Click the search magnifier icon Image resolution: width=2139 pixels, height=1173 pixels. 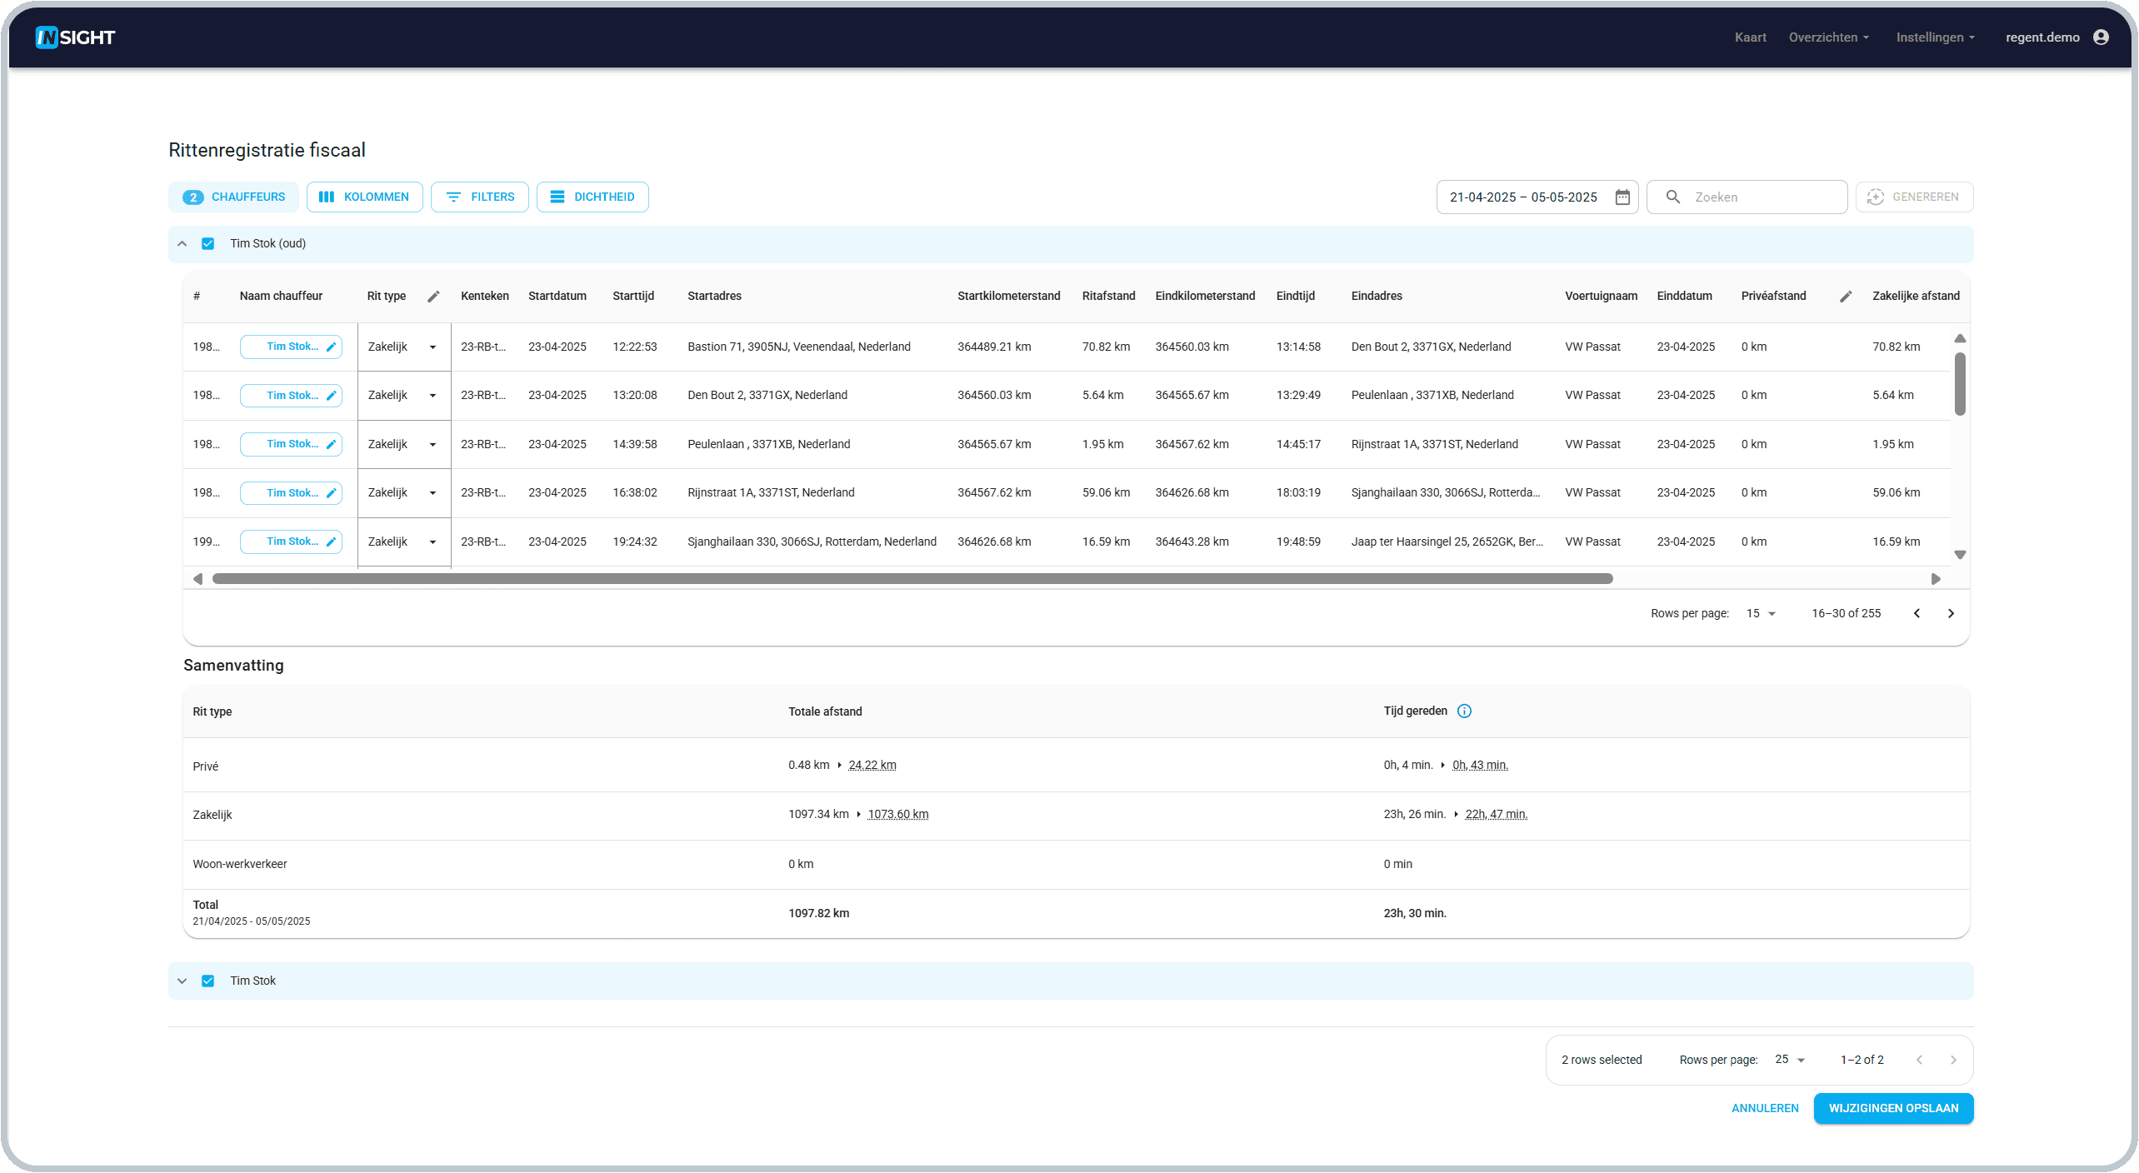tap(1672, 197)
